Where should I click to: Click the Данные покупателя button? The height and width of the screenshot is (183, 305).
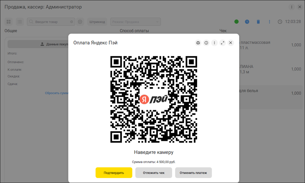pos(38,44)
